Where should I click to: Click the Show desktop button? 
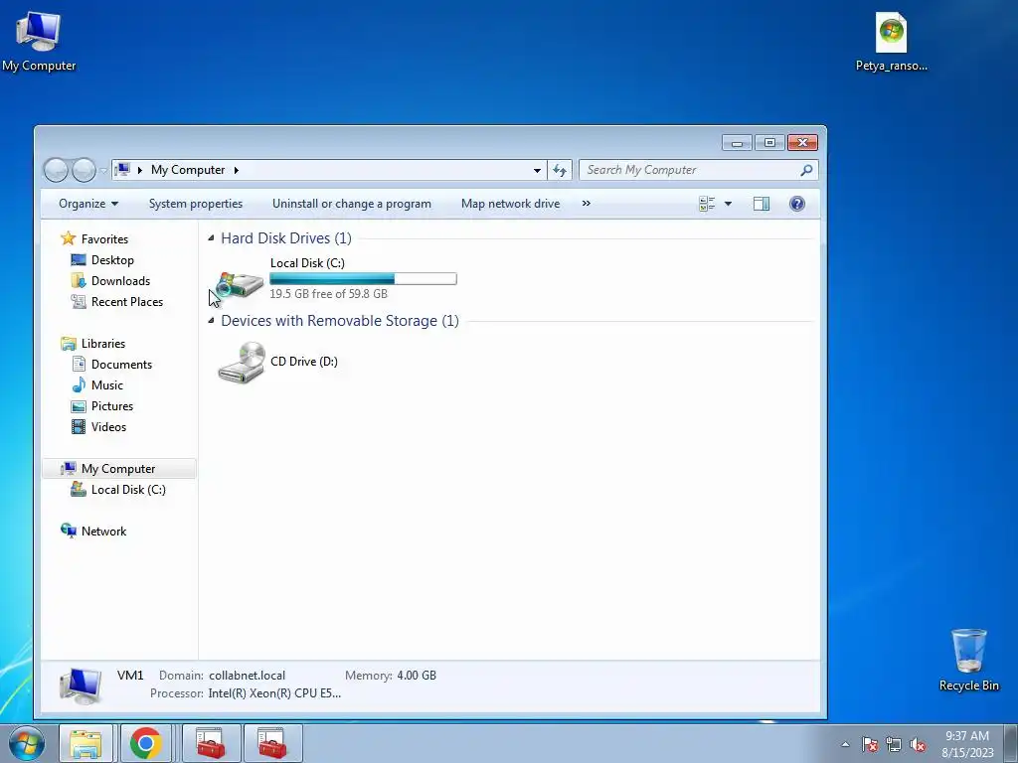[1011, 743]
